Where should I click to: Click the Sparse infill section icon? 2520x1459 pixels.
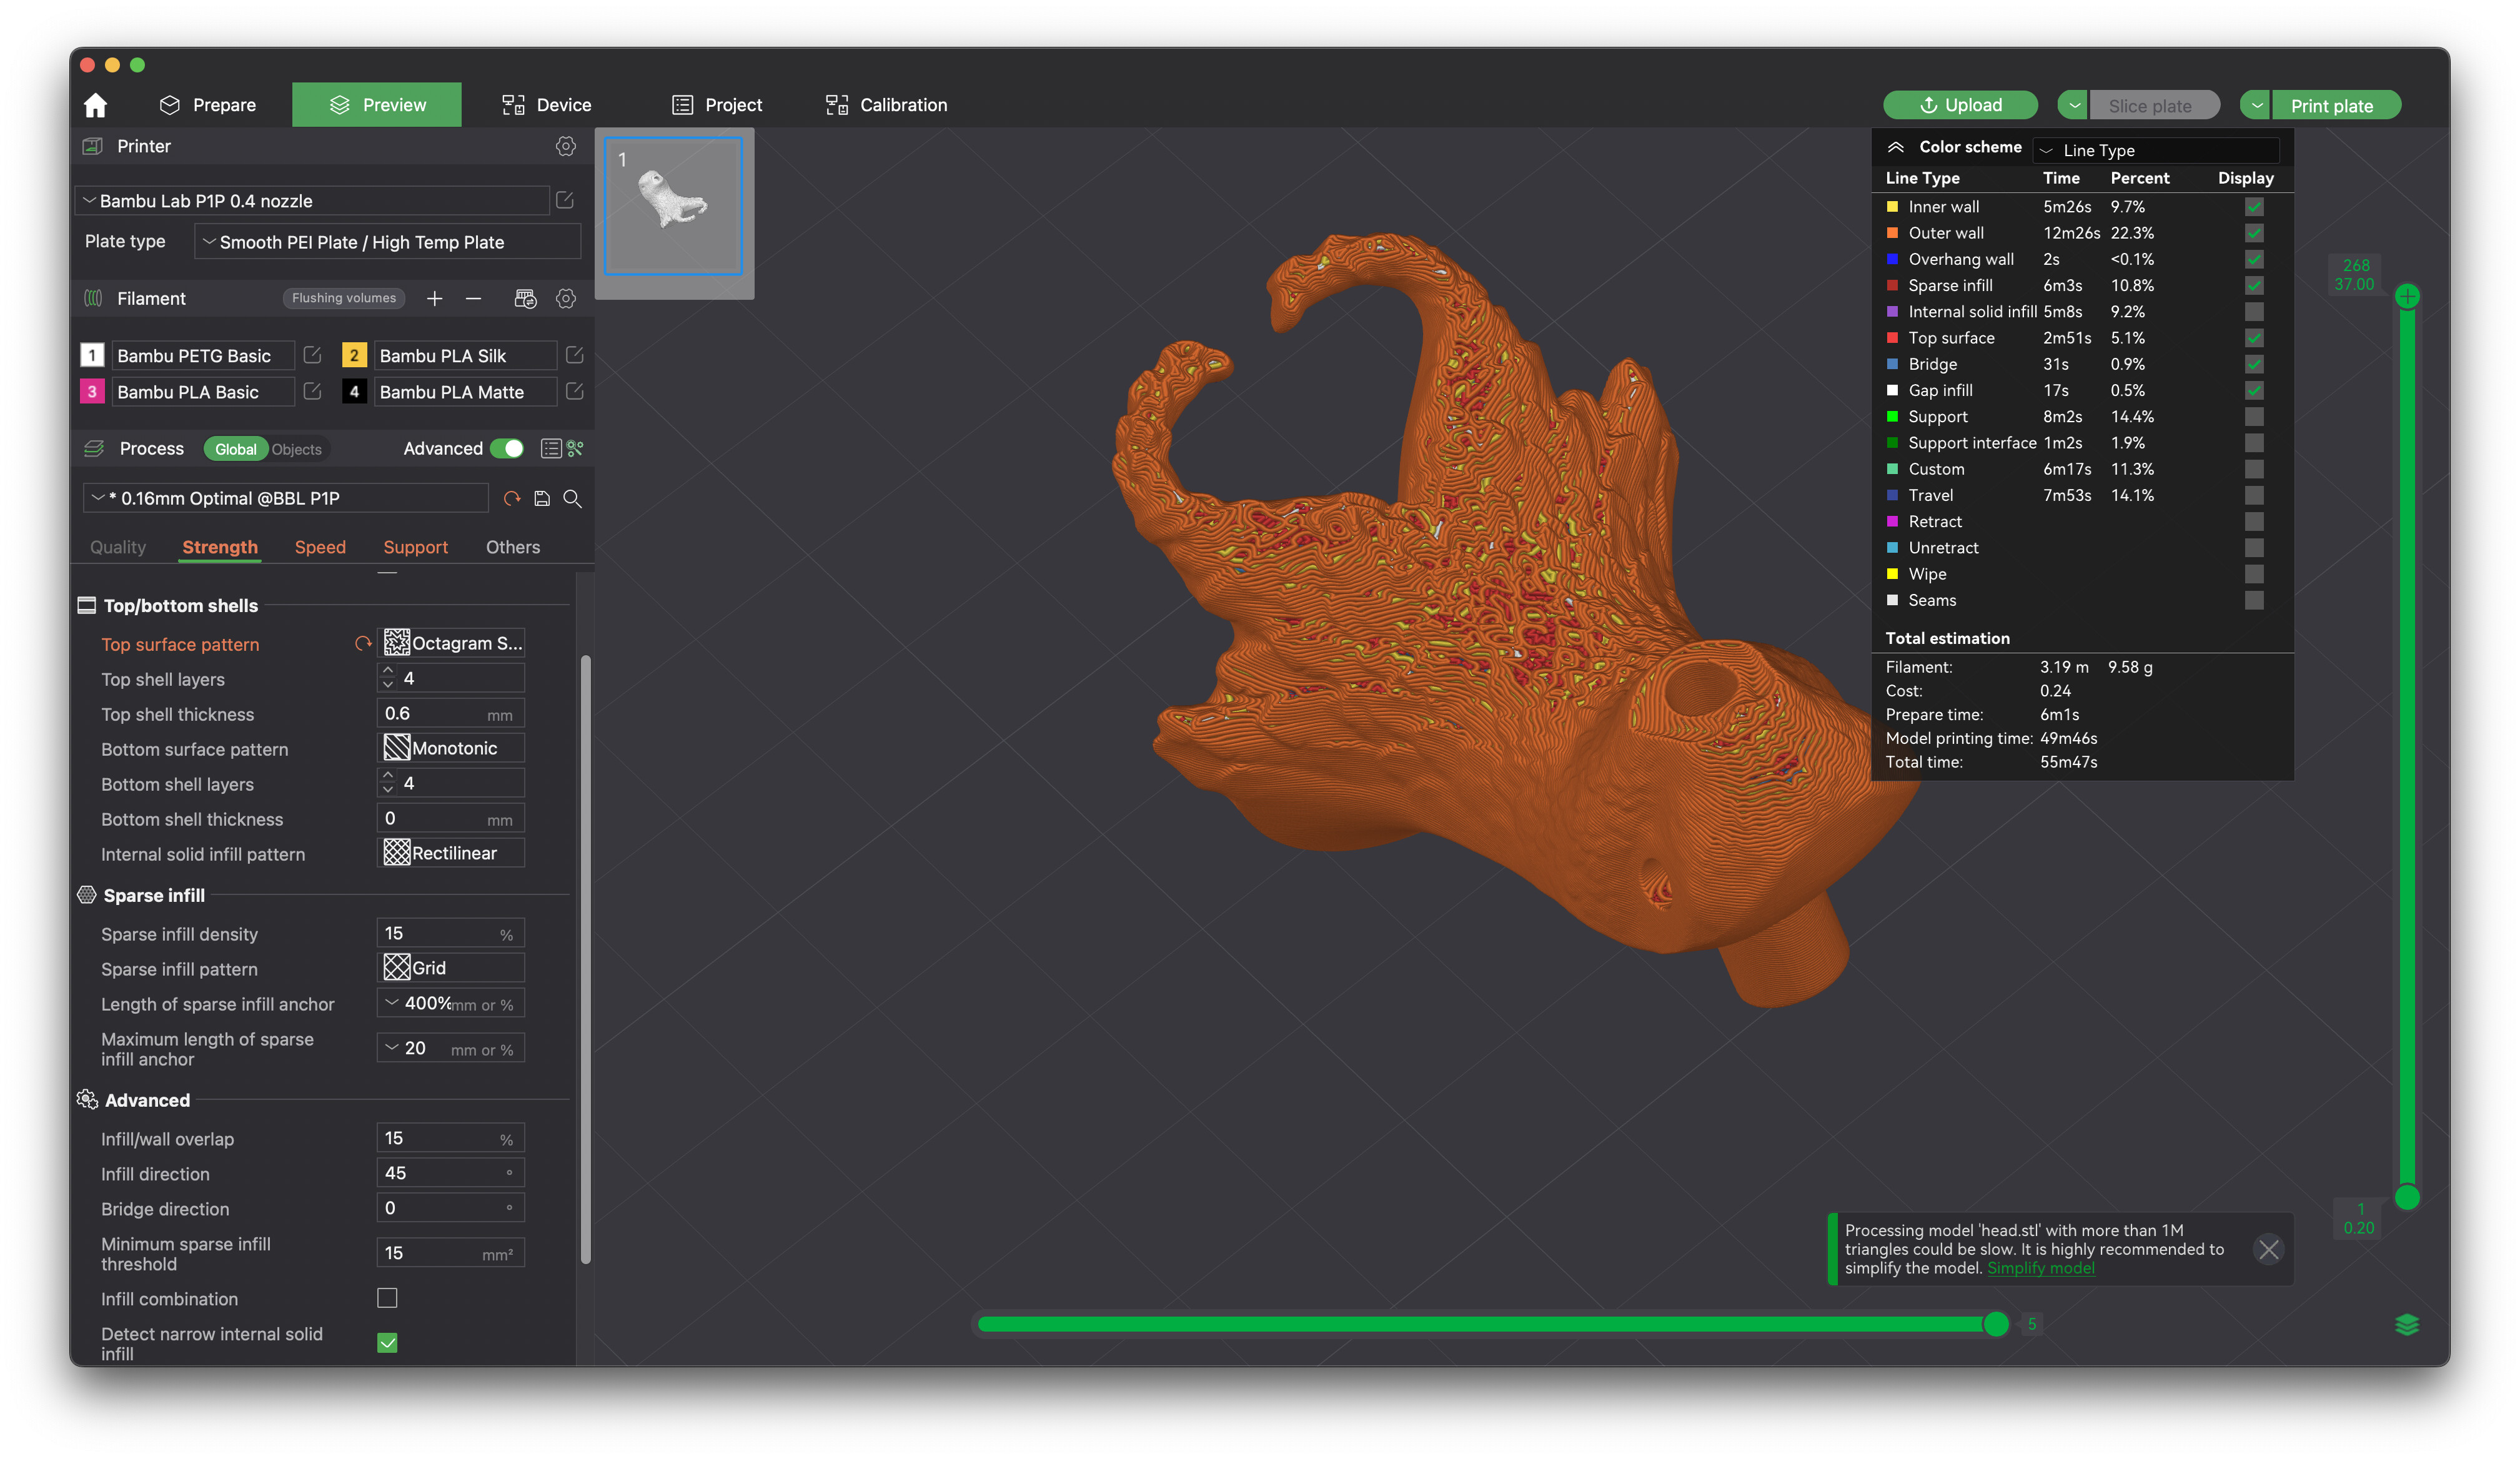(87, 895)
